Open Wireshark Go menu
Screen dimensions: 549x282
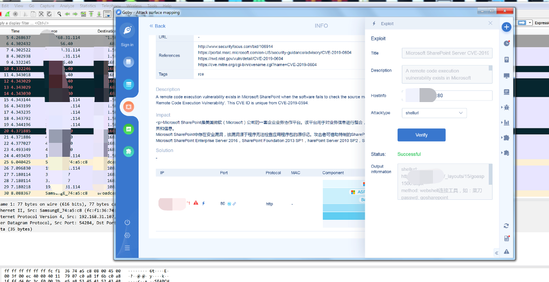[32, 6]
